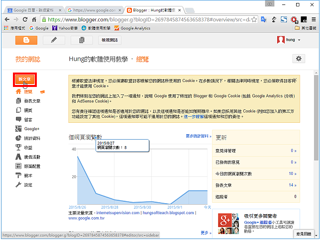Dismiss the Cookie notice banner
Screen dimensions: 320x240
pyautogui.click(x=295, y=80)
